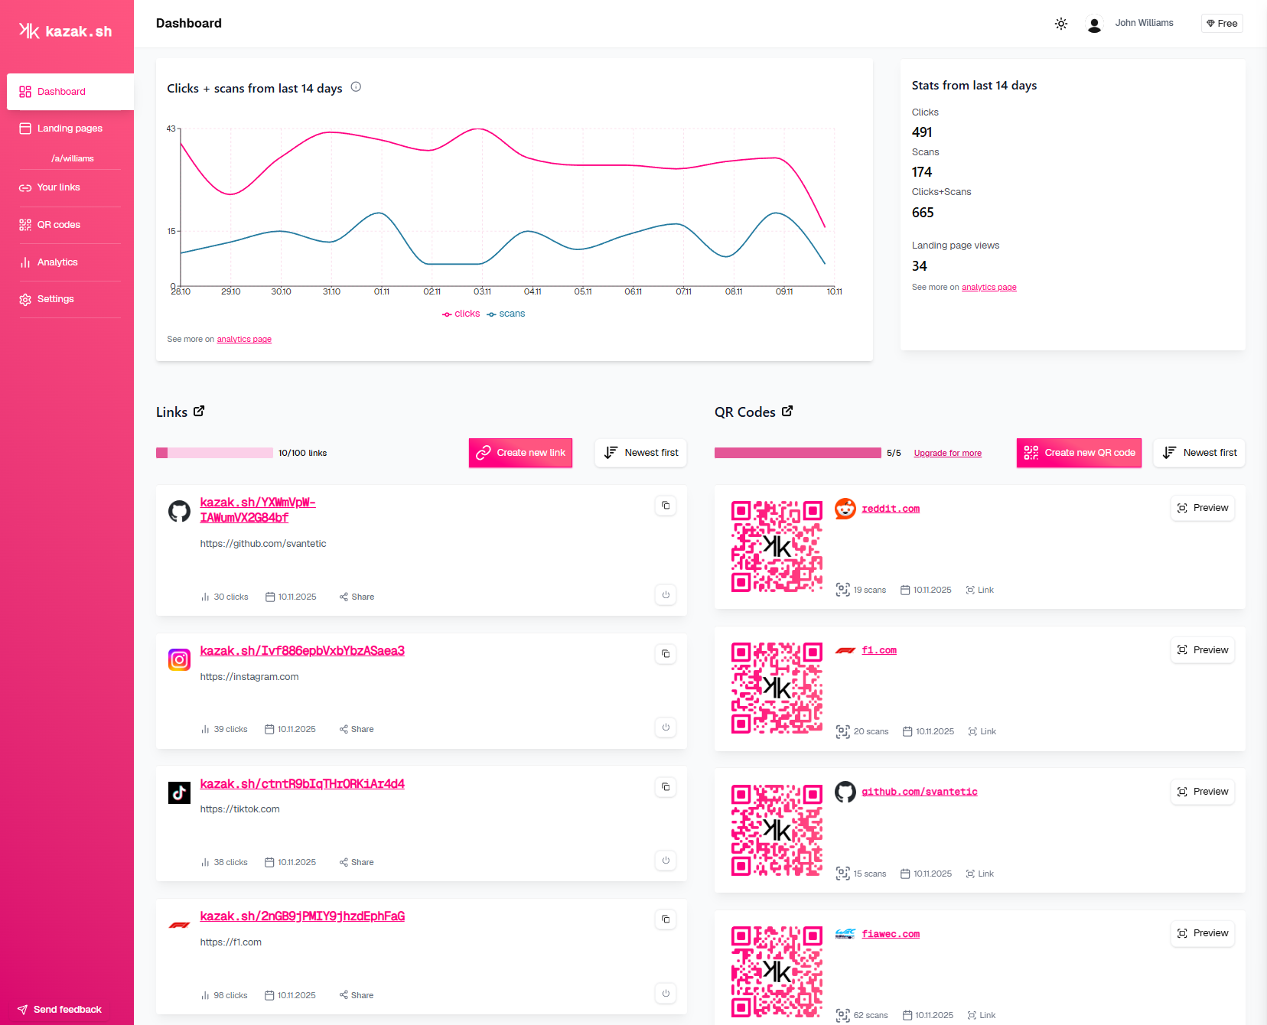The image size is (1267, 1025).
Task: Click Create new link button
Action: pyautogui.click(x=520, y=453)
